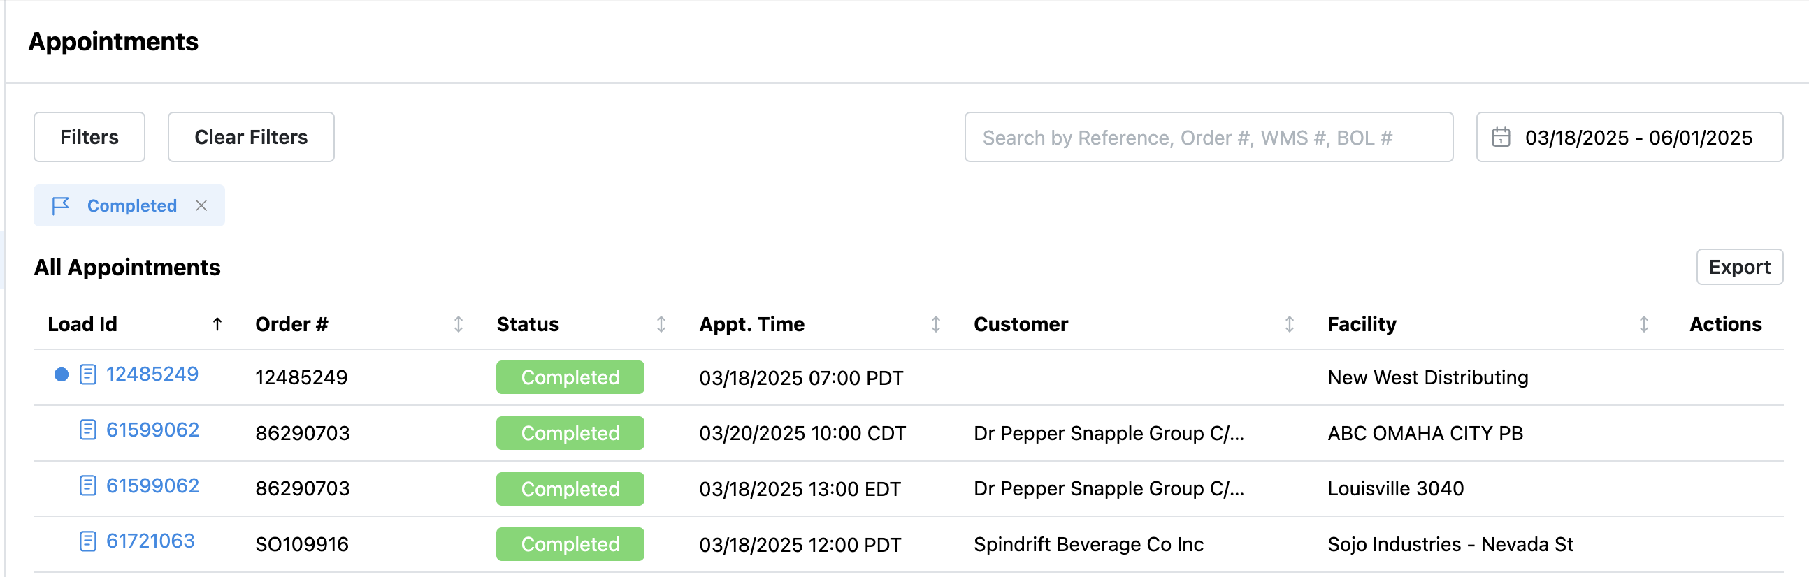This screenshot has width=1809, height=577.
Task: Toggle sort on Status column
Action: point(661,323)
